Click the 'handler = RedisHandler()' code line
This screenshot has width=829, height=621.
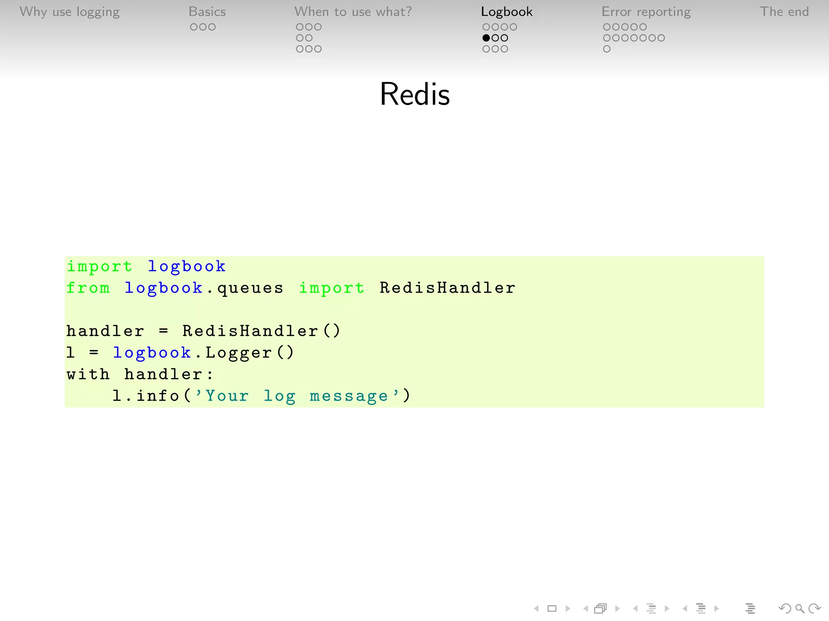[x=203, y=331]
